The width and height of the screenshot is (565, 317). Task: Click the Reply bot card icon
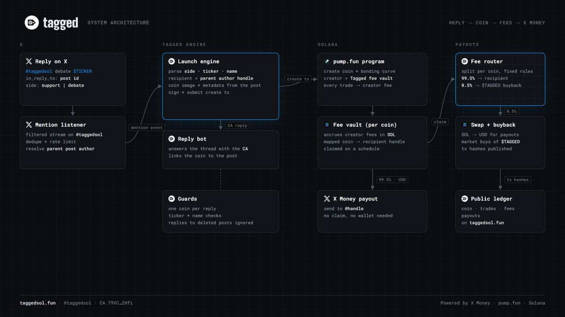point(171,139)
